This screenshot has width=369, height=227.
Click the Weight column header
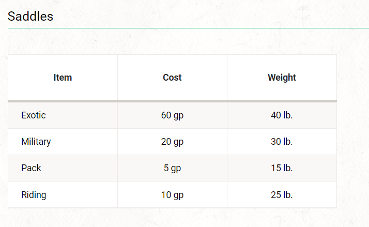(282, 78)
